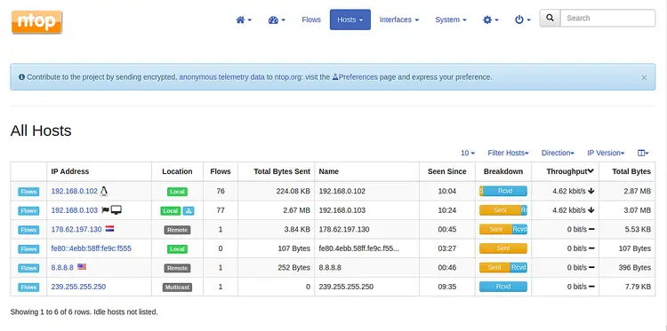Open the System menu

451,20
